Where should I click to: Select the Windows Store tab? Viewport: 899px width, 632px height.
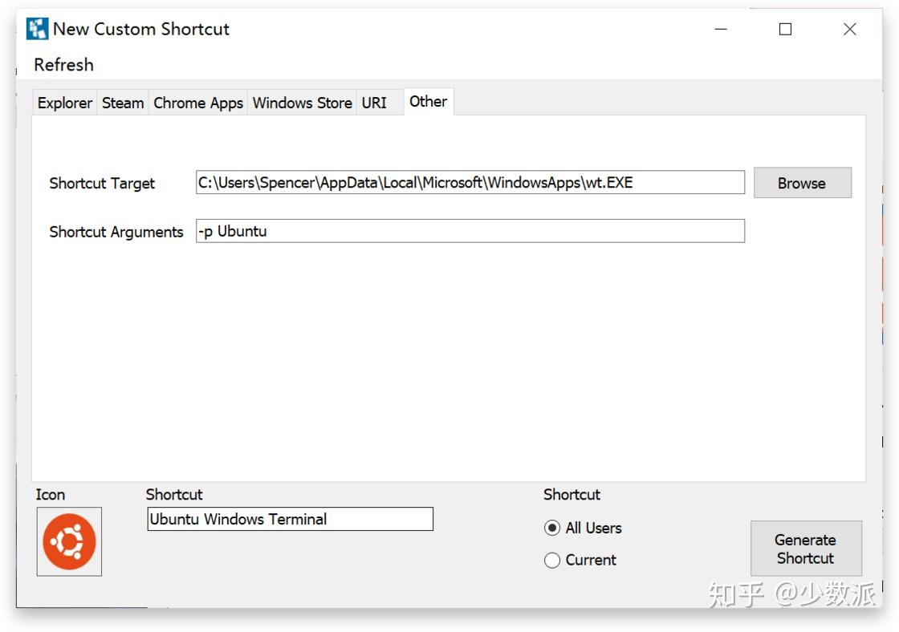tap(302, 103)
